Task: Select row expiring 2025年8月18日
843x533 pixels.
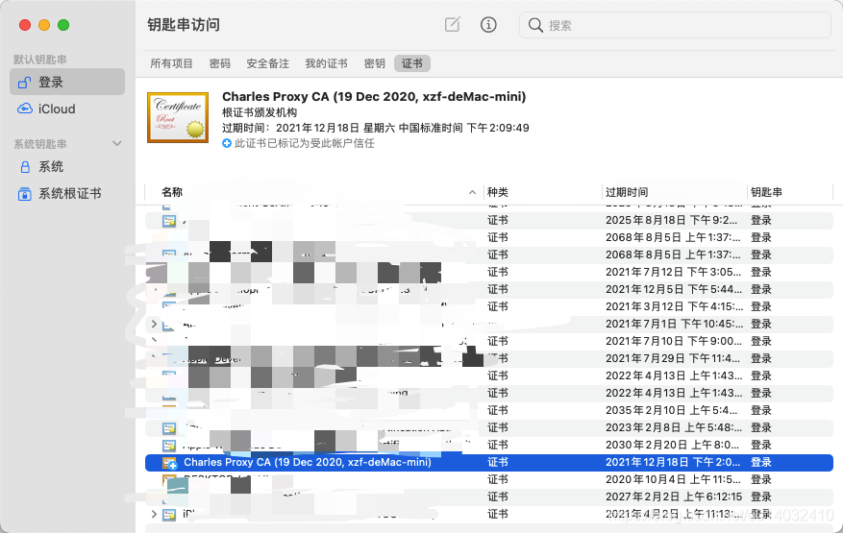Action: tap(489, 220)
